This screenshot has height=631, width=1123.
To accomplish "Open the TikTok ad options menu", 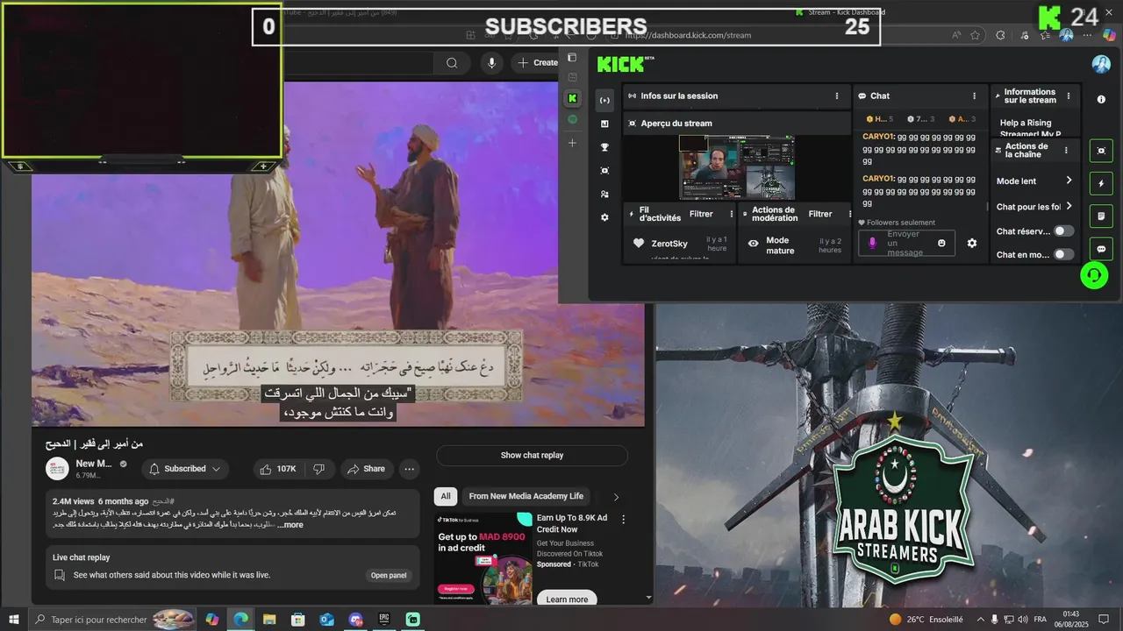I will coord(624,519).
